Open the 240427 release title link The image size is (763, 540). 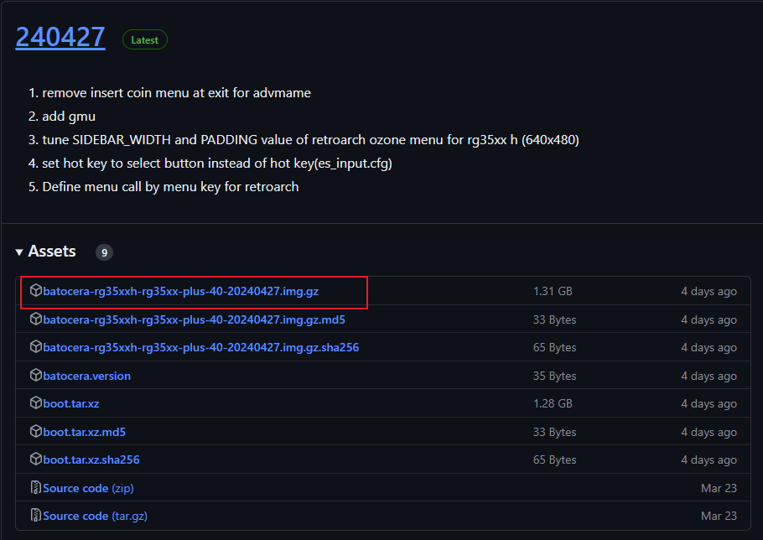(x=60, y=38)
